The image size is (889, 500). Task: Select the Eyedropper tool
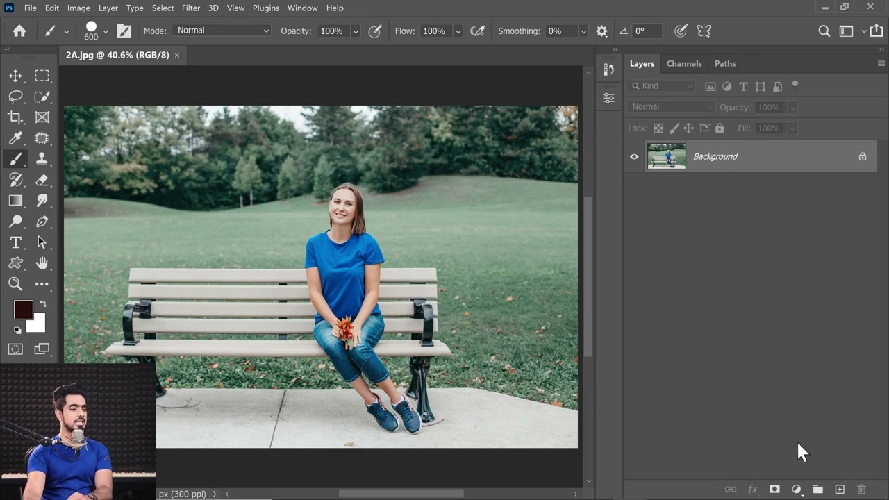tap(15, 138)
